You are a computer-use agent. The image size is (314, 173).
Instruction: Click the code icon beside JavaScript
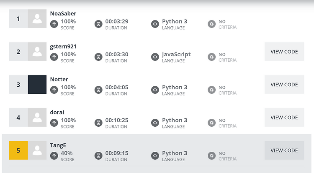(x=155, y=57)
